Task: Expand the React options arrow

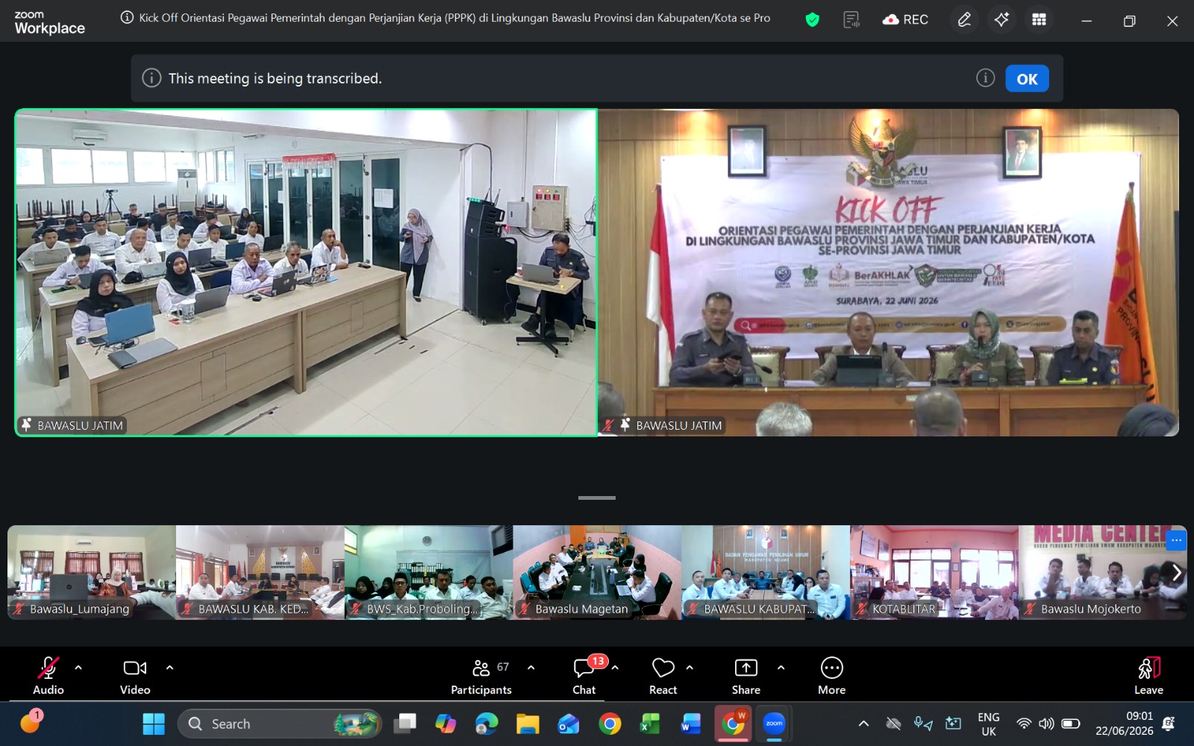Action: coord(690,668)
